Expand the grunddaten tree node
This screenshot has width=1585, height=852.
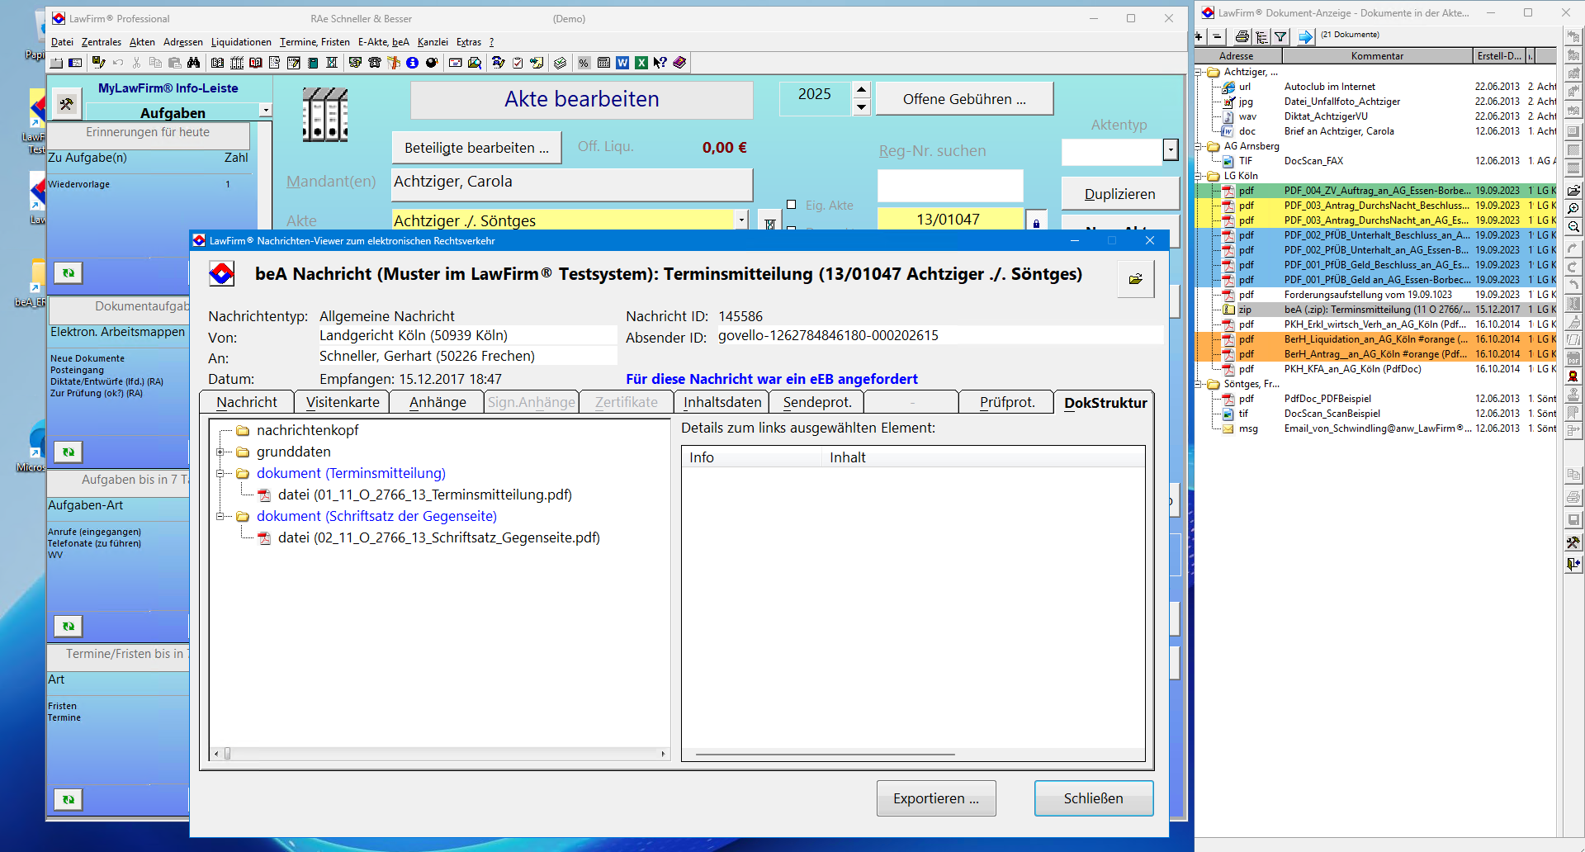[x=220, y=452]
